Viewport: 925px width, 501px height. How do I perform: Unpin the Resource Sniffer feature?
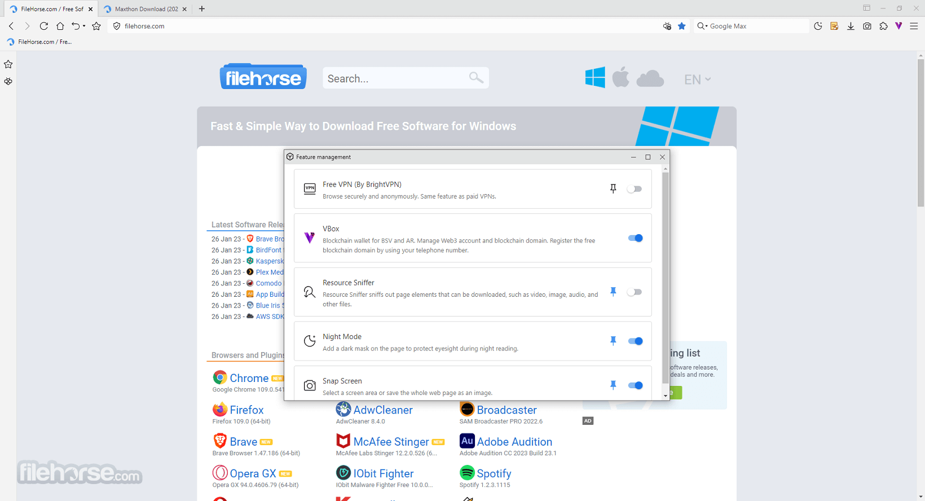click(613, 292)
